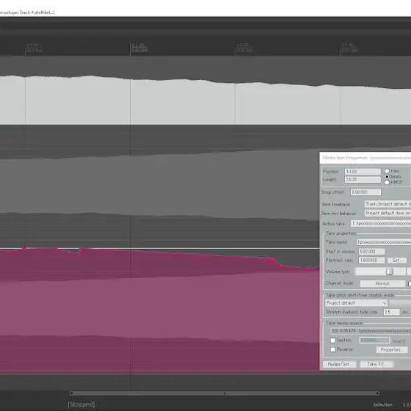Open the Item timebase dropdown

coord(388,204)
